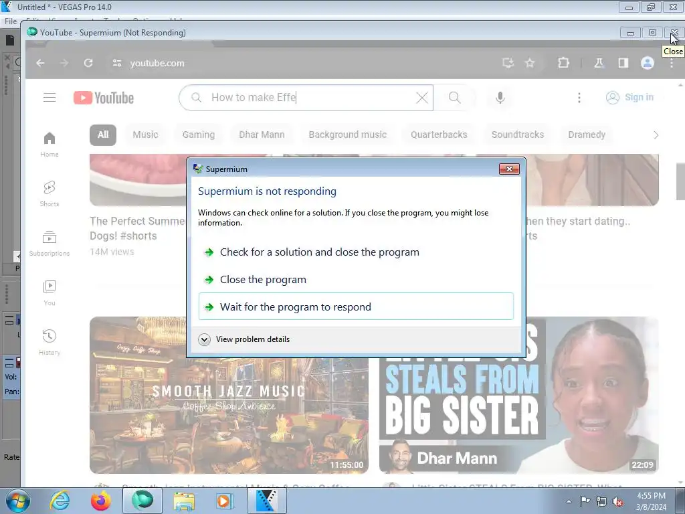
Task: Switch to VEGAS Pro taskbar button
Action: click(266, 501)
